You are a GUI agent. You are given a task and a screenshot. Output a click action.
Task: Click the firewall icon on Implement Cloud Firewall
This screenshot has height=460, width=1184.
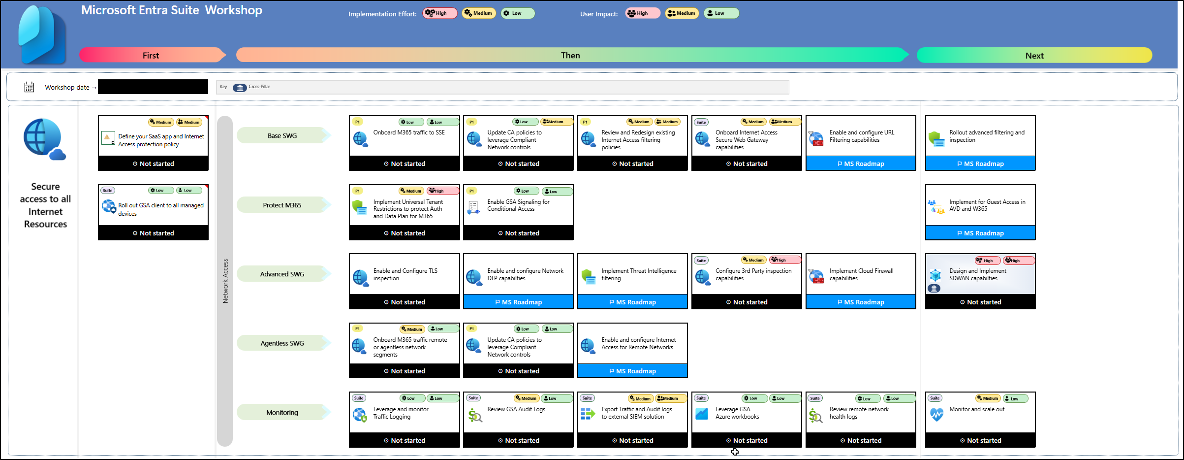pos(816,277)
